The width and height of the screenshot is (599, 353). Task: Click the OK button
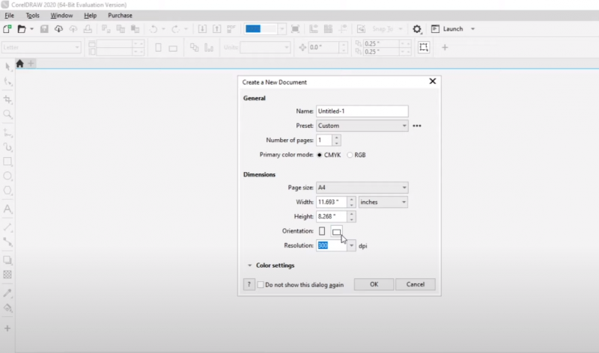(x=374, y=284)
